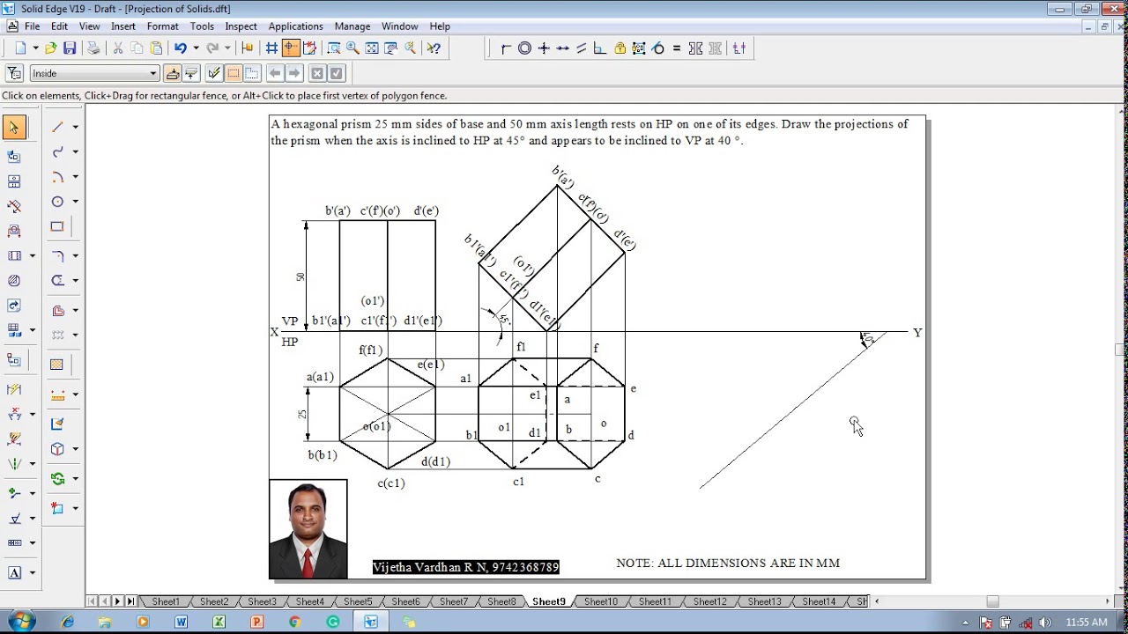This screenshot has width=1128, height=634.
Task: Click the Windows Start button
Action: pyautogui.click(x=21, y=622)
